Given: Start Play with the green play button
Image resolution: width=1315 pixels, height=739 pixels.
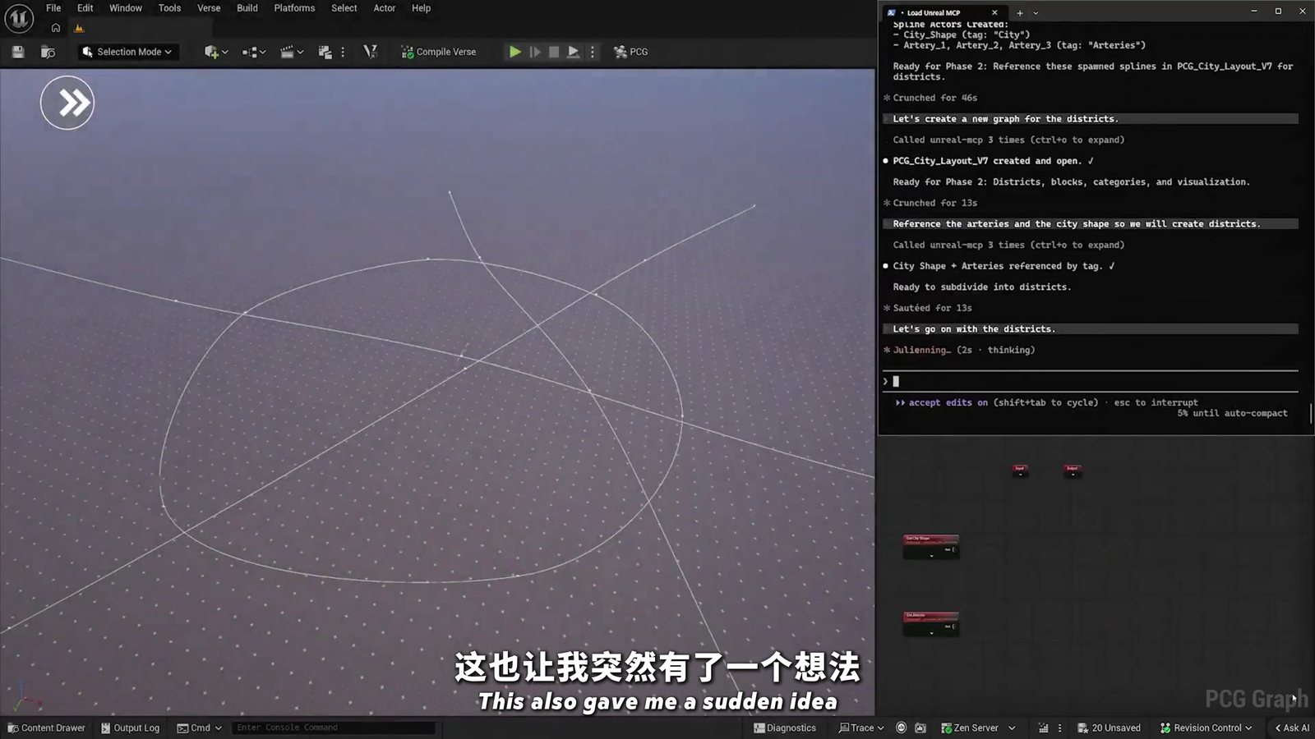Looking at the screenshot, I should coord(514,52).
